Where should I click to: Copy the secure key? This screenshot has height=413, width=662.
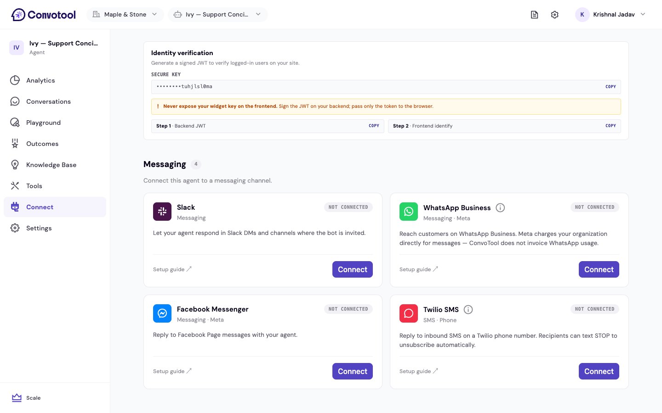point(611,87)
